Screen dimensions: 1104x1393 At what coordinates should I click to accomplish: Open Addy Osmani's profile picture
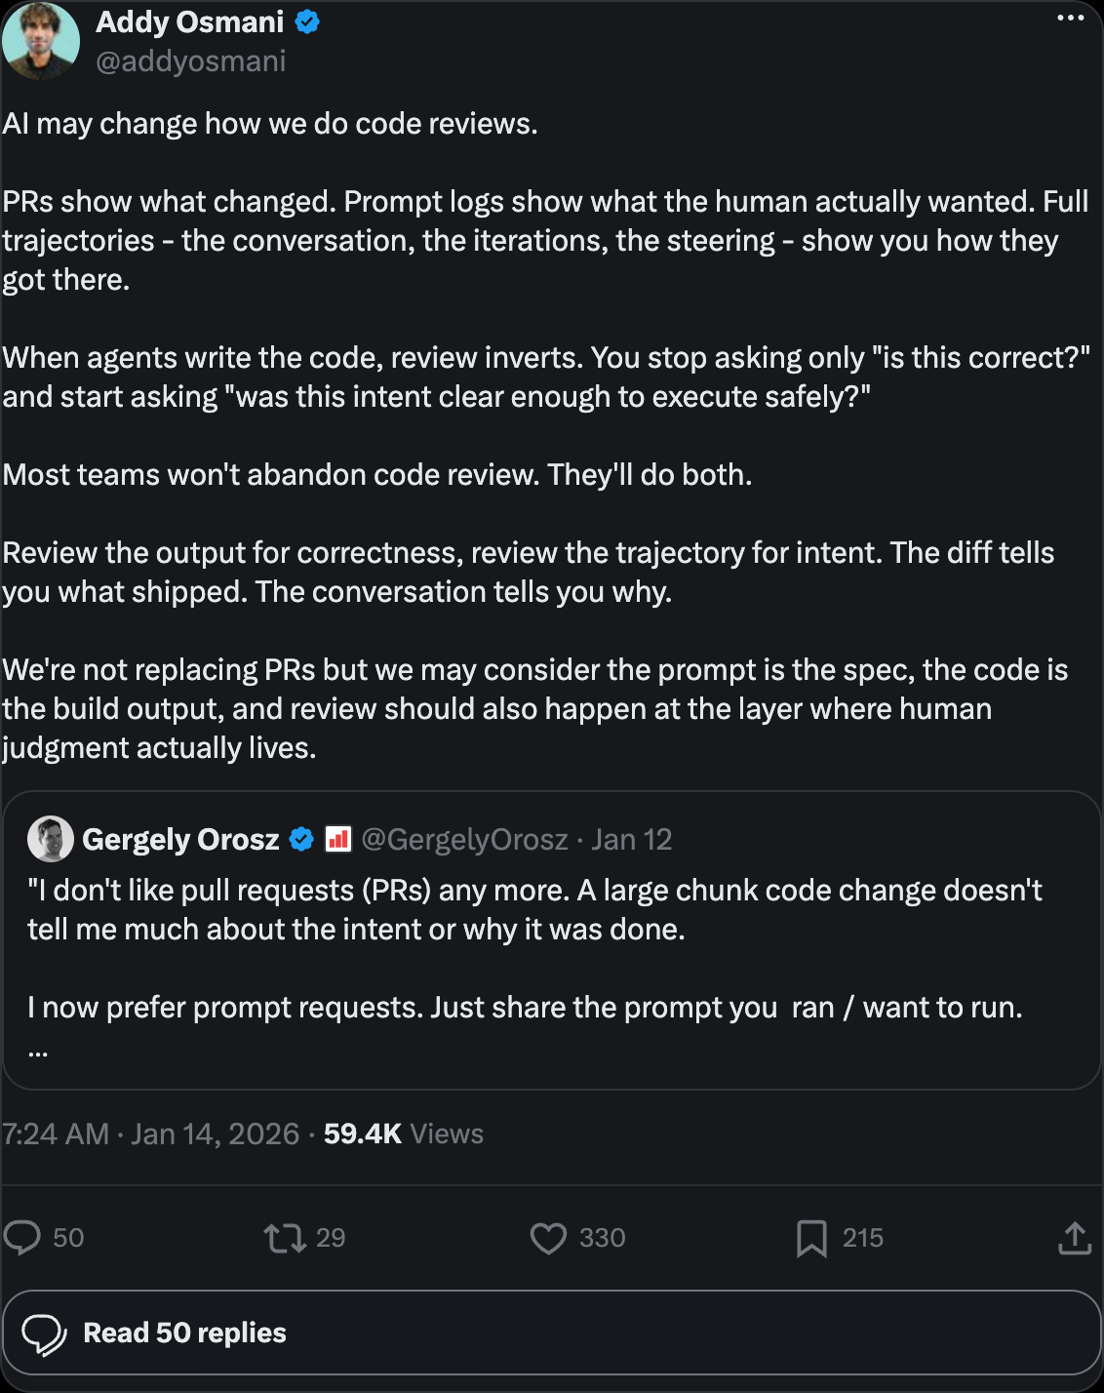tap(40, 40)
